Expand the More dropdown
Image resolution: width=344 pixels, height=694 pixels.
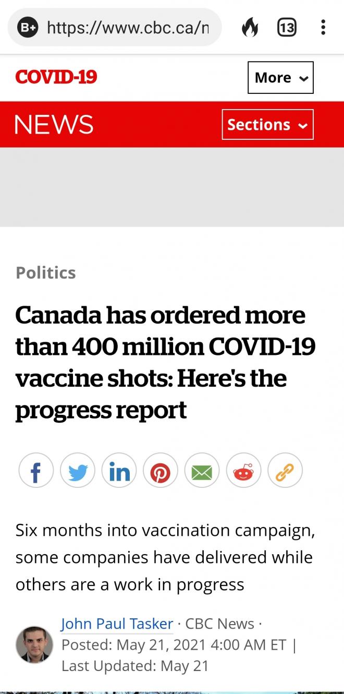click(280, 78)
